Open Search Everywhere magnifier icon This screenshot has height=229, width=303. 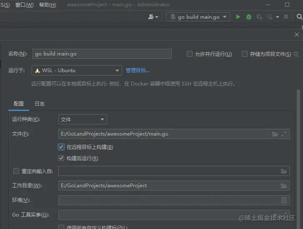point(299,17)
